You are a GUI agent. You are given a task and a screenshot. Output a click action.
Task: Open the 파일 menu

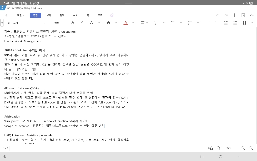[x=21, y=15]
